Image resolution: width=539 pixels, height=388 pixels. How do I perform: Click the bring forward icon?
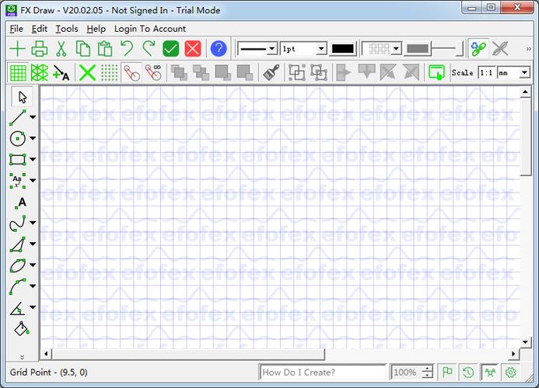coord(201,73)
